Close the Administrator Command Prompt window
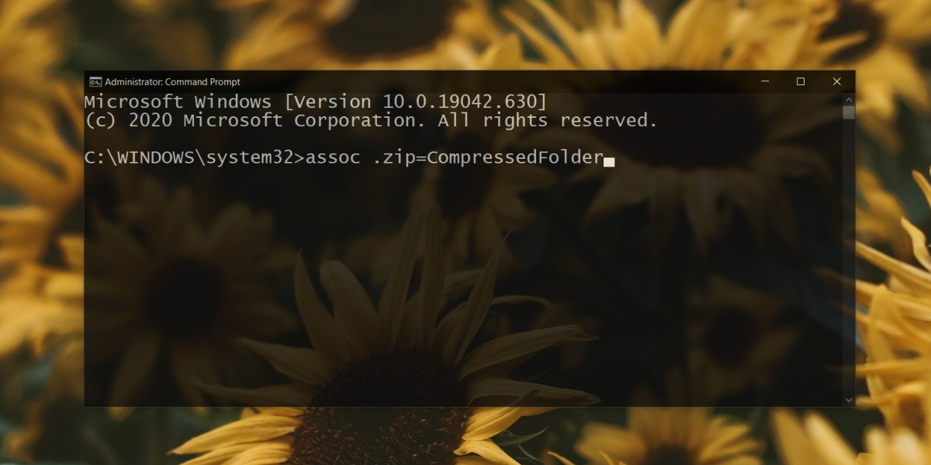Screen dimensions: 931x465 click(836, 81)
